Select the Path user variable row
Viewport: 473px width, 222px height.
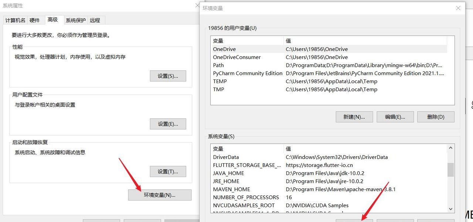tap(218, 65)
